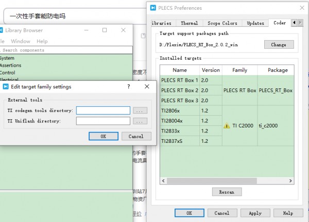Select the TI28004x target row
Screen dimensions: 309x222
[x=180, y=121]
